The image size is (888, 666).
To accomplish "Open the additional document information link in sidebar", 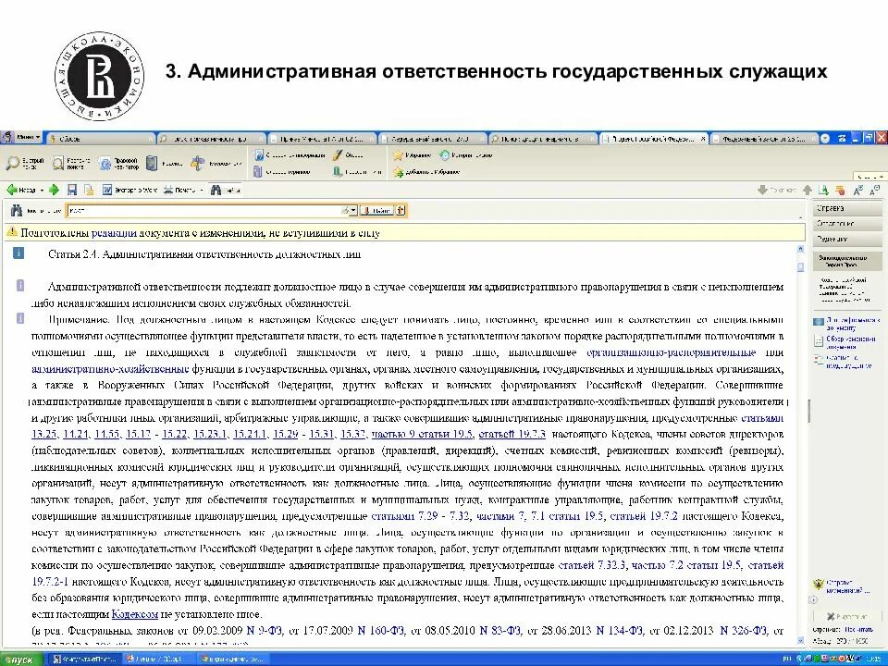I will pyautogui.click(x=847, y=324).
